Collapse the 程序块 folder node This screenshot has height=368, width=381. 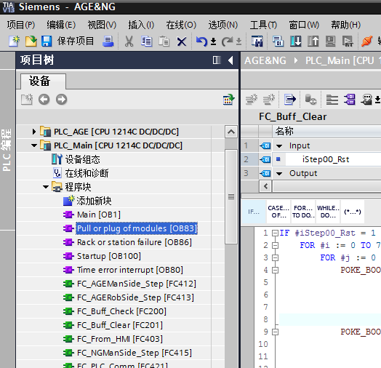pos(46,187)
